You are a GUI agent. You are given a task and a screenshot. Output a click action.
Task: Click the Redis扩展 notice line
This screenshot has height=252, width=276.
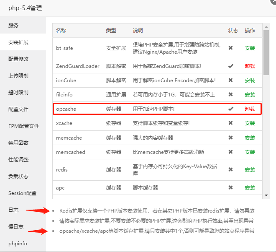(x=157, y=211)
